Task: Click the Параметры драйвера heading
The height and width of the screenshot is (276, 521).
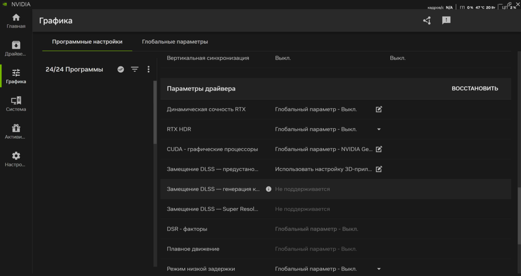Action: (201, 88)
